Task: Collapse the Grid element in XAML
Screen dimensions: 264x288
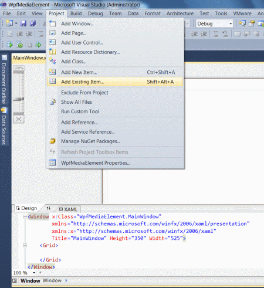Action: coord(25,245)
